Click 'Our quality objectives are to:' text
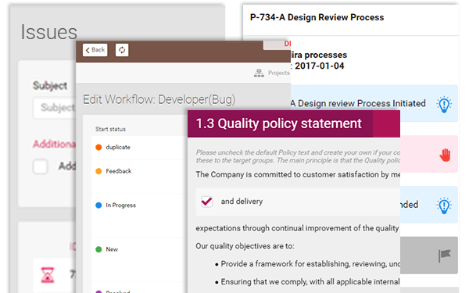This screenshot has height=293, width=469. pos(245,246)
